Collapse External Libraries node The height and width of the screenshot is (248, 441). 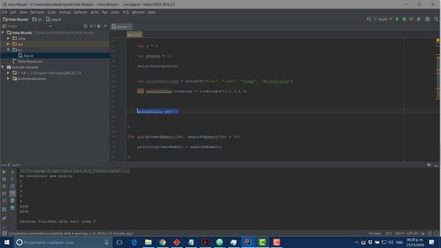[3, 68]
